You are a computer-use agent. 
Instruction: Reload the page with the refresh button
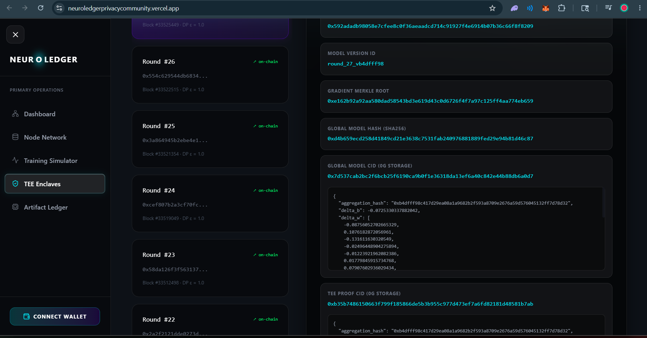[x=41, y=8]
